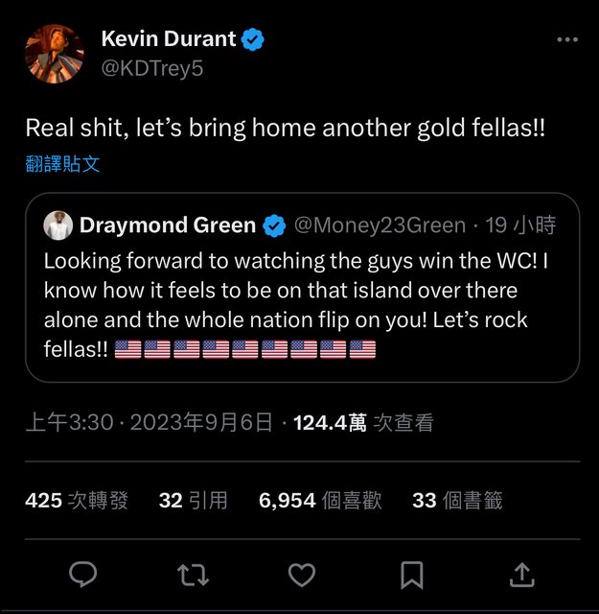The height and width of the screenshot is (614, 599).
Task: Tap the reply speech bubble icon
Action: [83, 574]
